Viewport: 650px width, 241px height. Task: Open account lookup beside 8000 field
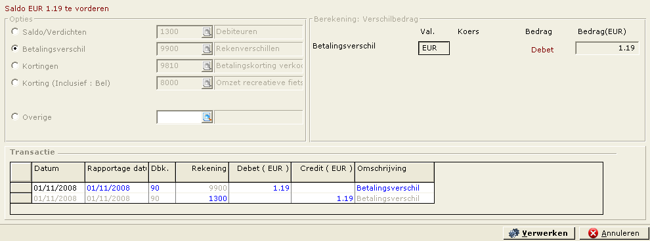coord(207,83)
